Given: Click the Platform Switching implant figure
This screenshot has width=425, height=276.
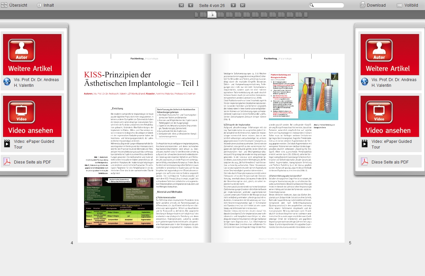Looking at the screenshot, I should [x=304, y=96].
